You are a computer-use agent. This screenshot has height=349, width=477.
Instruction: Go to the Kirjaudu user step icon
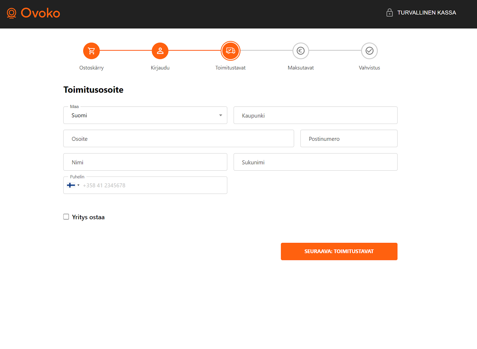click(160, 51)
